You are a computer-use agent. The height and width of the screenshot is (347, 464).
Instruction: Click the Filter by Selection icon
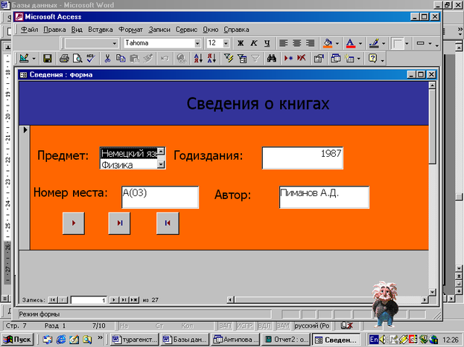227,58
